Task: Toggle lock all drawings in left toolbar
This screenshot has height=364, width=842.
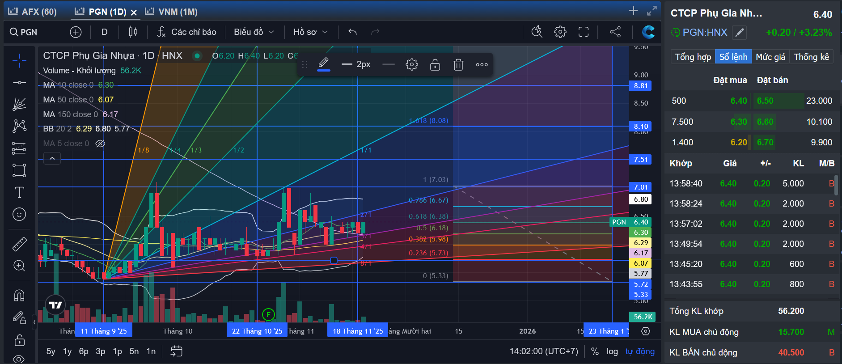Action: [x=19, y=340]
